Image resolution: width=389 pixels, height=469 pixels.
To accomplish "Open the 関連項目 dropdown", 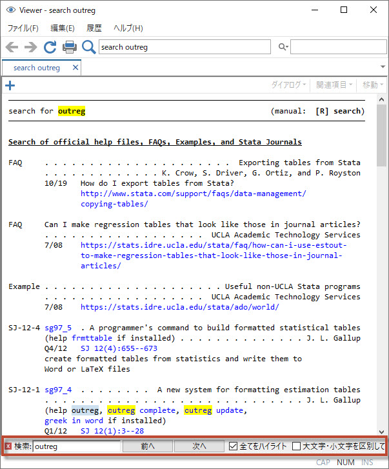I will tap(334, 85).
